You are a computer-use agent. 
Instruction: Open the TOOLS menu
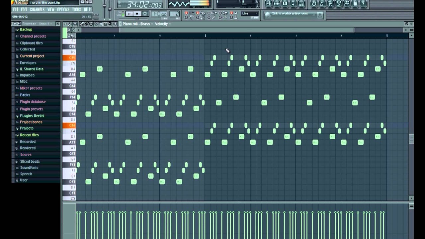[x=77, y=10]
